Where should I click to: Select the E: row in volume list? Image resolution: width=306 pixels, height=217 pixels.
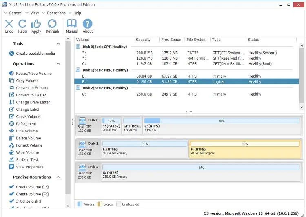[x=186, y=76]
